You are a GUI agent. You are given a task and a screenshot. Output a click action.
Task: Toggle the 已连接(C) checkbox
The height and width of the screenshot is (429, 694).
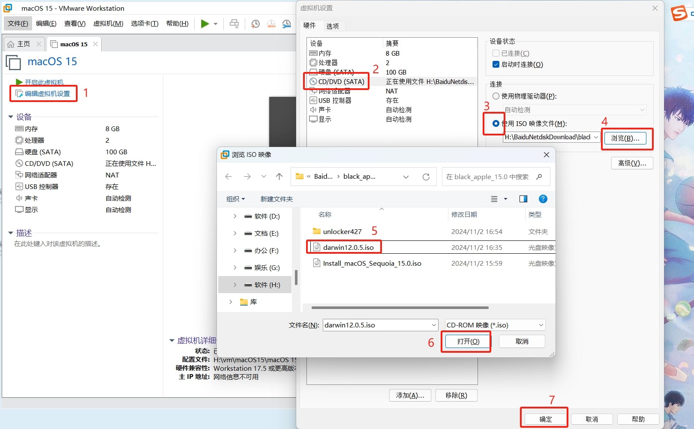click(496, 53)
